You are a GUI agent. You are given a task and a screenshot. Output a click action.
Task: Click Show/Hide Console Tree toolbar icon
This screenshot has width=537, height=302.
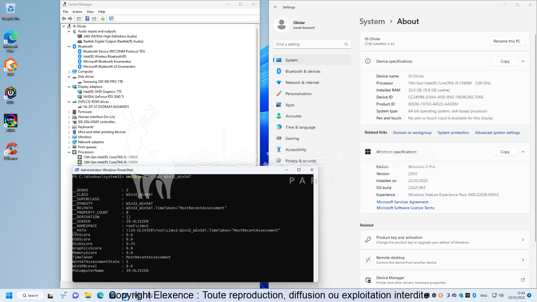click(x=79, y=19)
